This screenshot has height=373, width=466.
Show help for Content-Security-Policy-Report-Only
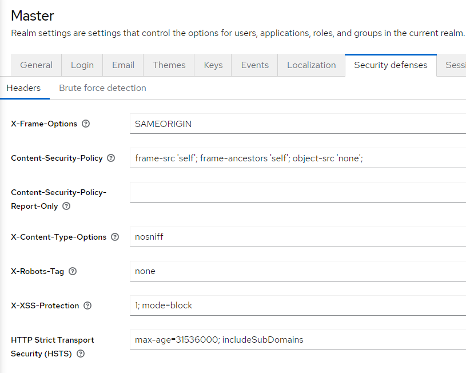(66, 206)
